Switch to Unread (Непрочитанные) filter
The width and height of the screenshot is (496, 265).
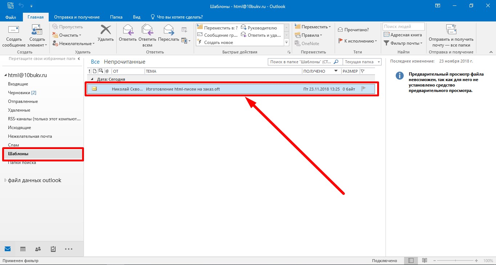click(x=124, y=62)
